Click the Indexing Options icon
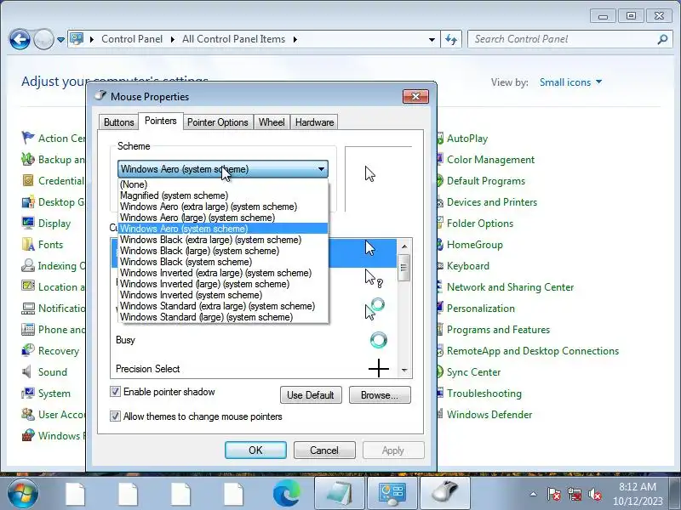The width and height of the screenshot is (681, 510). coord(28,265)
